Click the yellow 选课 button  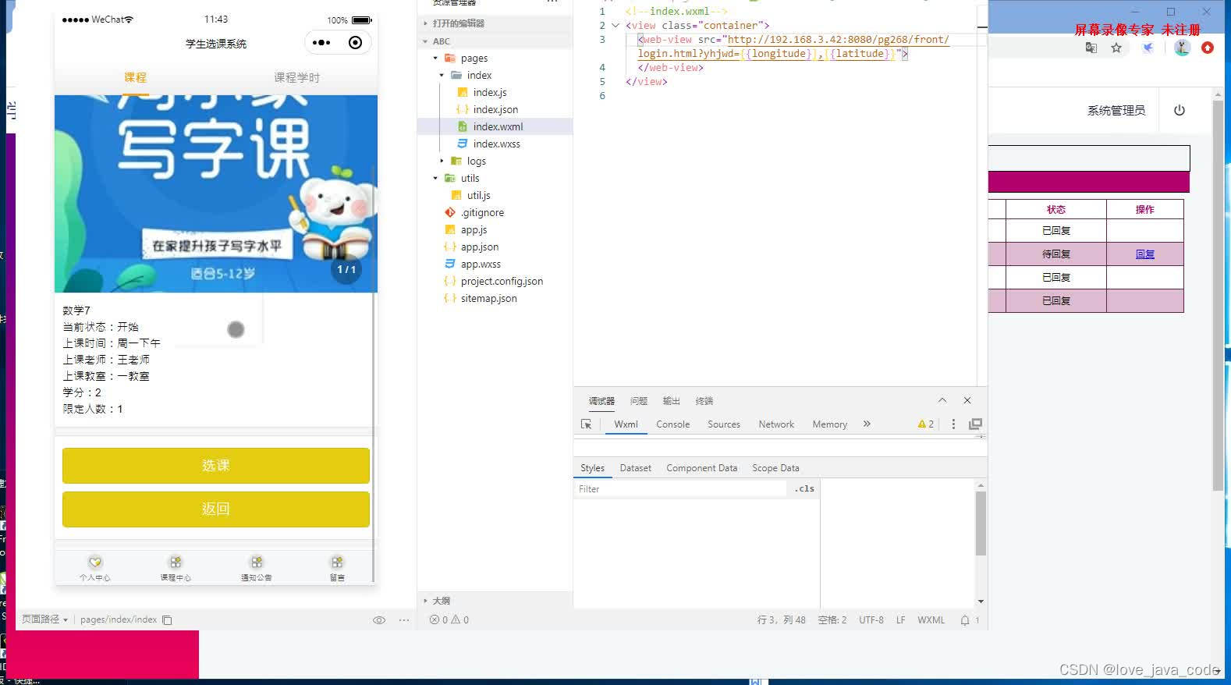coord(216,466)
